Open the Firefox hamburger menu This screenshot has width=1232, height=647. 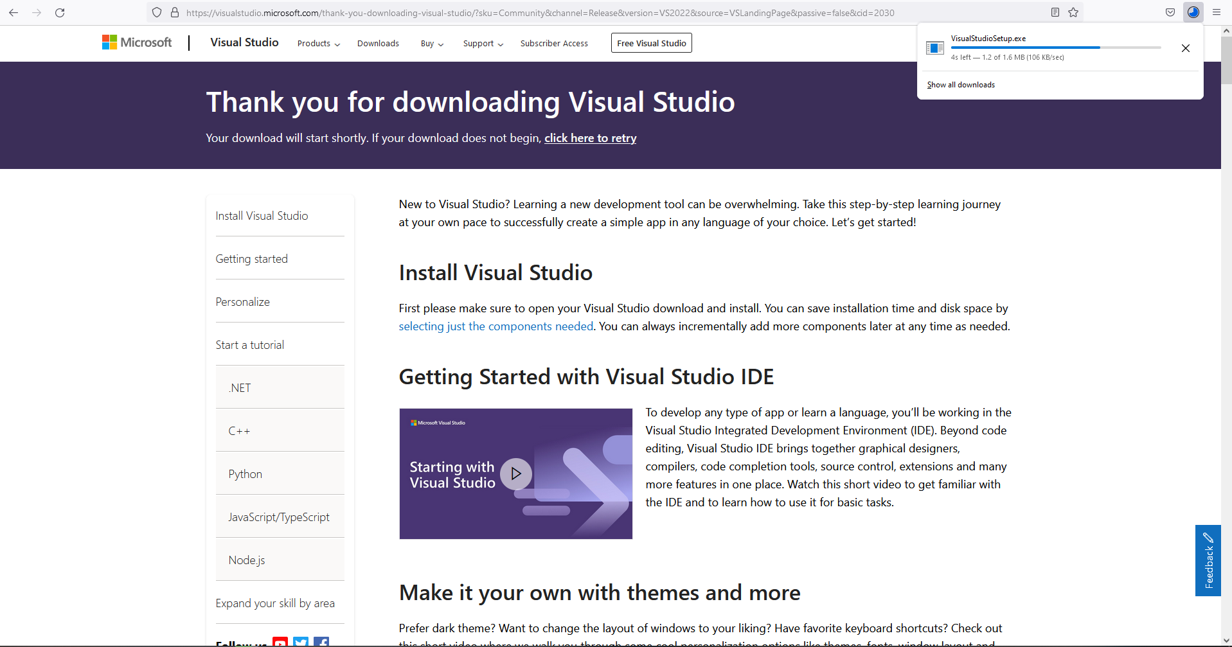(1217, 12)
